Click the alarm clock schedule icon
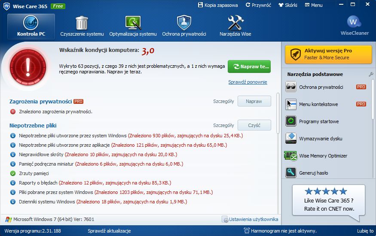 coord(247,231)
